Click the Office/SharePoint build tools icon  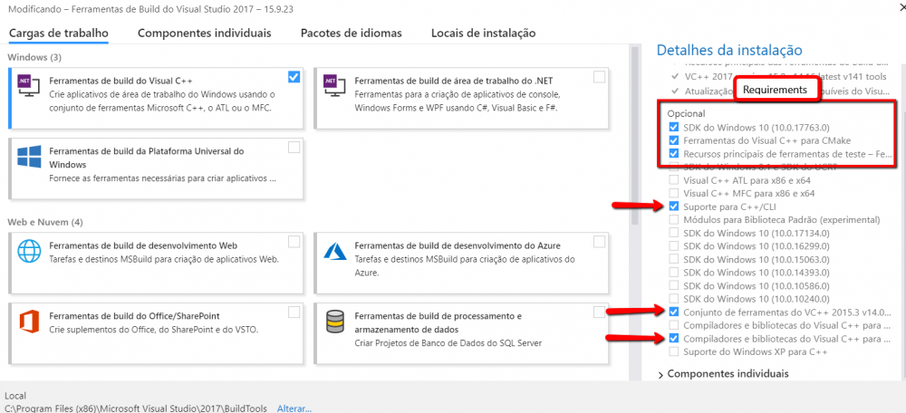click(29, 322)
